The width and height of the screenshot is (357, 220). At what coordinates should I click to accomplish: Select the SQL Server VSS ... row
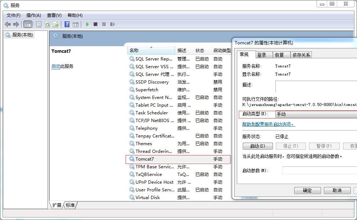click(179, 67)
